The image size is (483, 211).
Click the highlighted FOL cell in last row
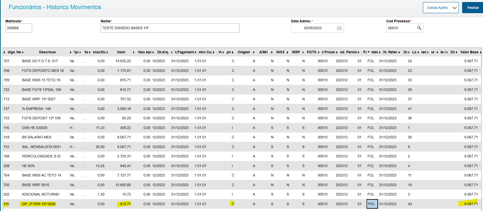pyautogui.click(x=372, y=204)
